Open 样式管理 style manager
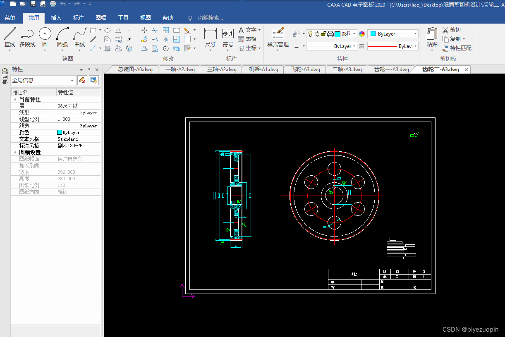Image resolution: width=505 pixels, height=337 pixels. coord(278,38)
